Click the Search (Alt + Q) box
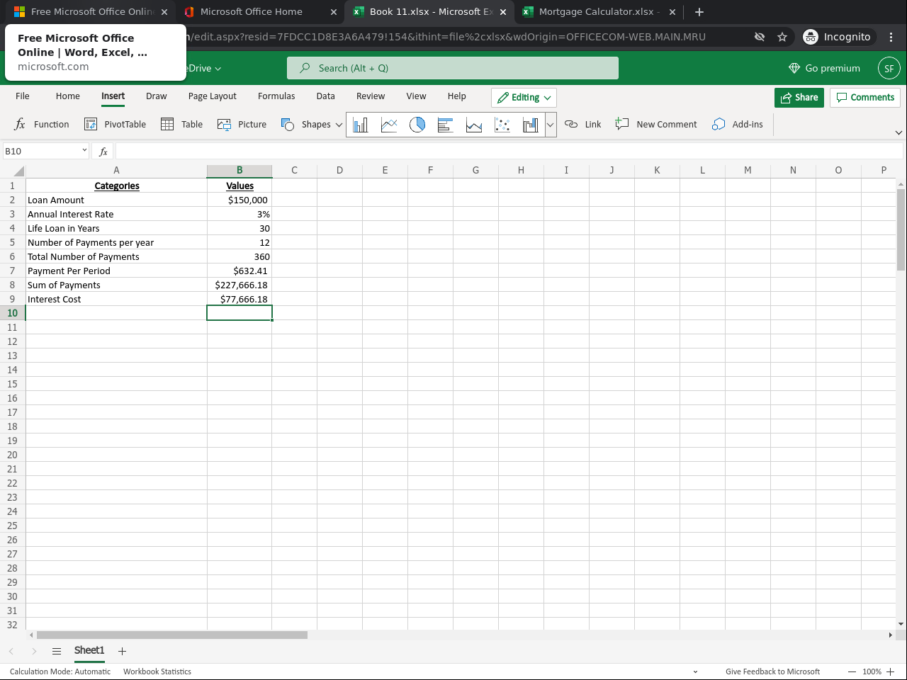This screenshot has height=680, width=907. point(453,68)
